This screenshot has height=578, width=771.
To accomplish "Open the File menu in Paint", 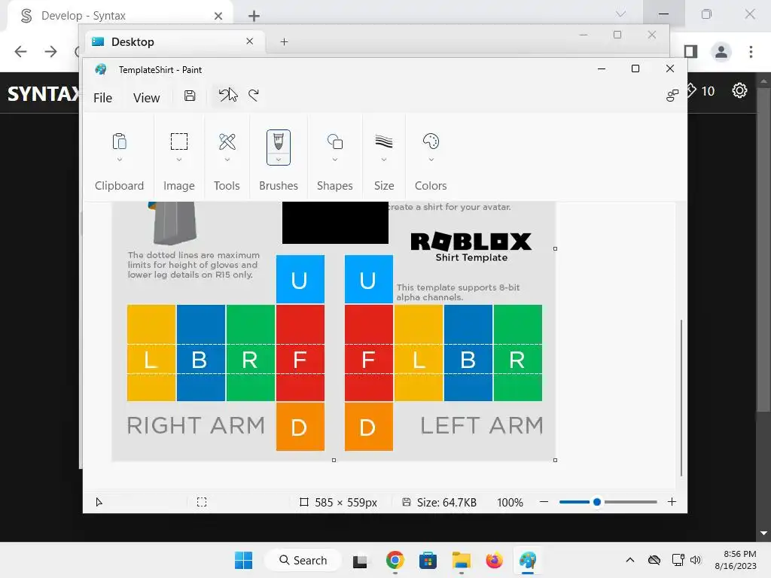I will click(102, 98).
